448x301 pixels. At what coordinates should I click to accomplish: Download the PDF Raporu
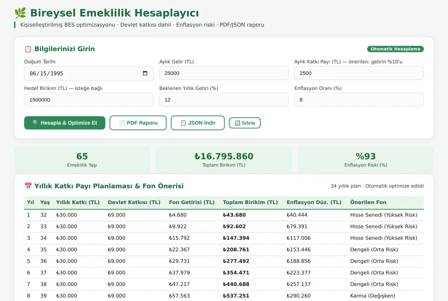coord(138,123)
